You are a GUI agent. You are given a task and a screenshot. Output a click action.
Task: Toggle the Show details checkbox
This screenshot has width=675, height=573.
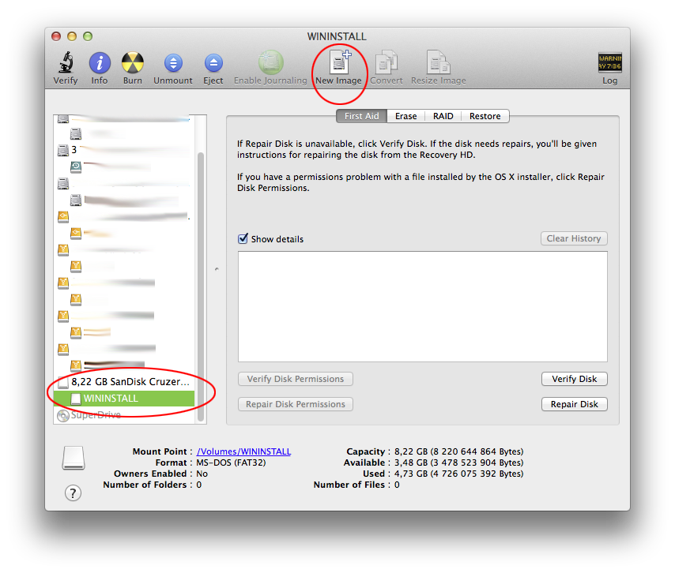(x=243, y=238)
